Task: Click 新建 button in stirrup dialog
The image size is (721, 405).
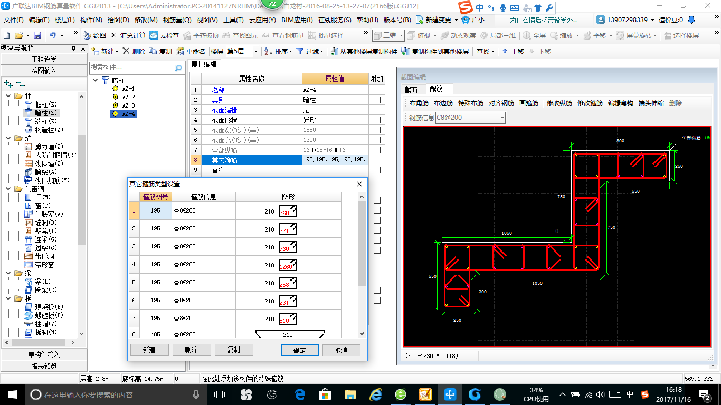Action: pyautogui.click(x=149, y=350)
